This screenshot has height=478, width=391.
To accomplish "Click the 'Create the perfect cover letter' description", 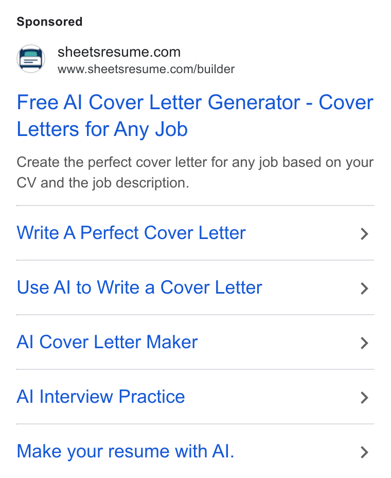I will (195, 173).
